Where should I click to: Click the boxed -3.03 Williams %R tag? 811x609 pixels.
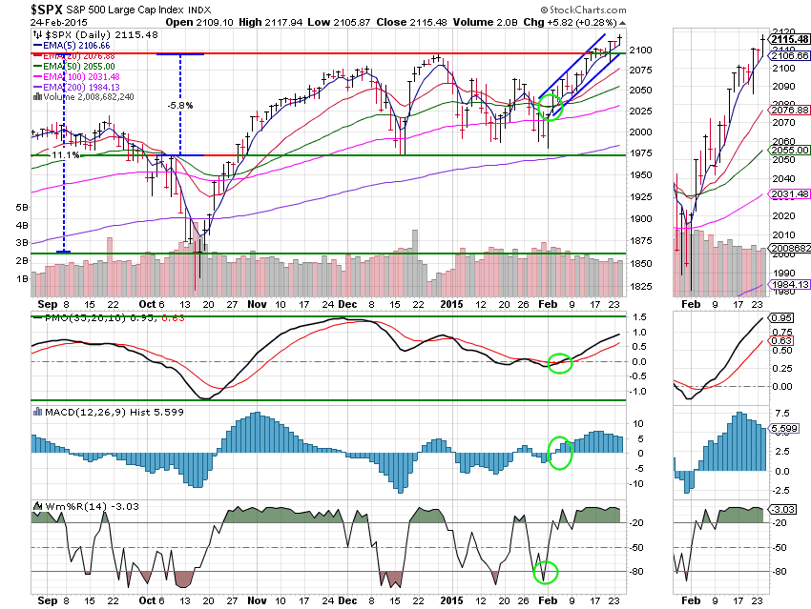(783, 509)
